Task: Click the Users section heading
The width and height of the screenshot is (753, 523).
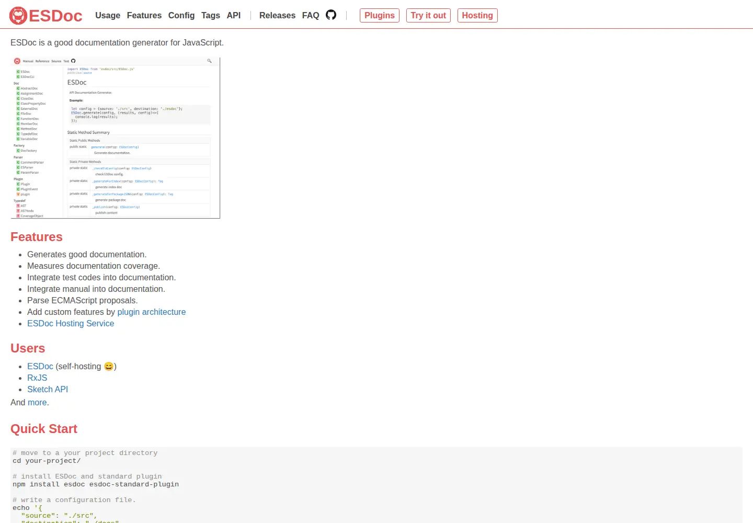Action: coord(28,348)
